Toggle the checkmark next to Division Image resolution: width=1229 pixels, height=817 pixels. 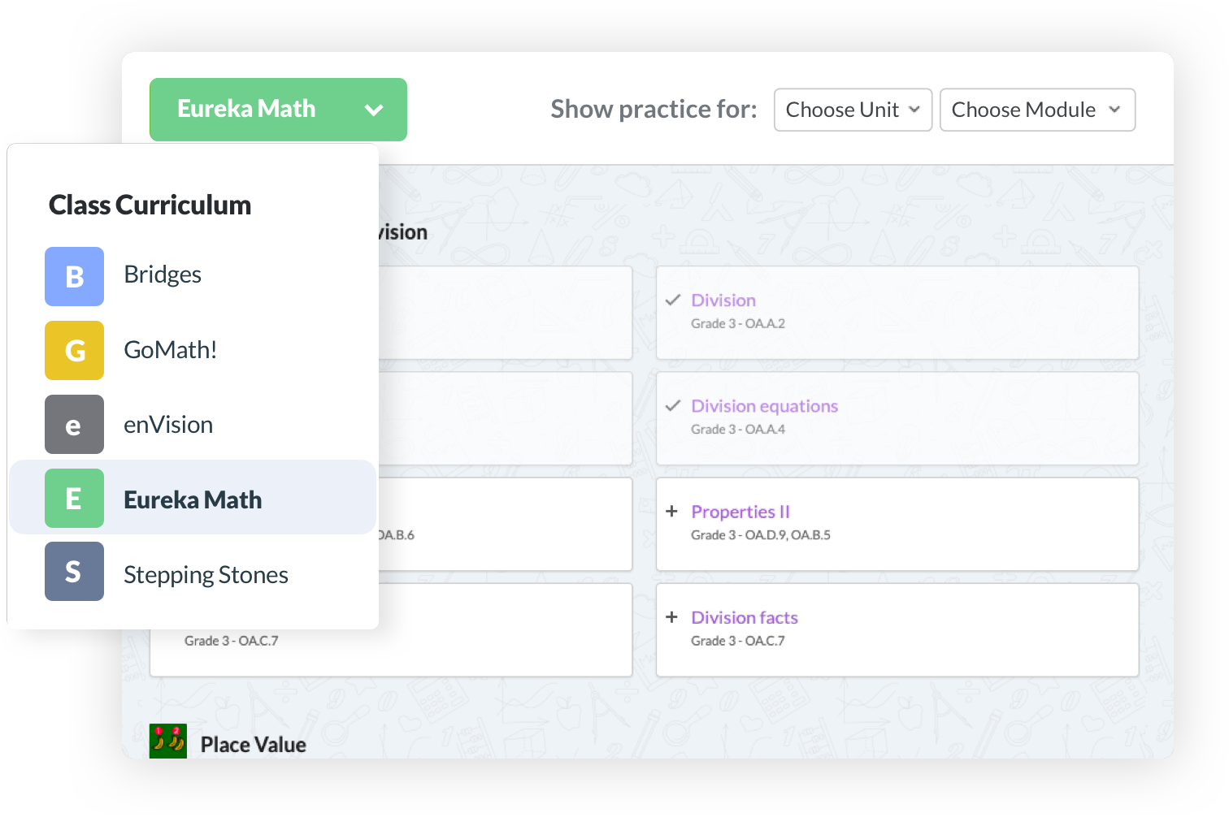(x=672, y=300)
